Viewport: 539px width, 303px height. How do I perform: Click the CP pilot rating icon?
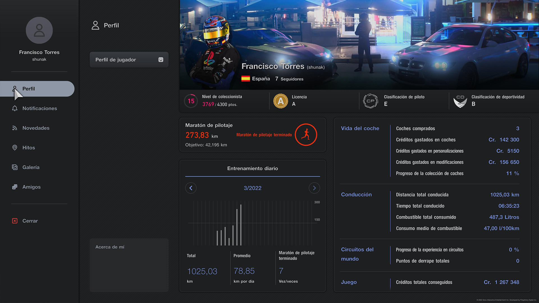point(371,101)
